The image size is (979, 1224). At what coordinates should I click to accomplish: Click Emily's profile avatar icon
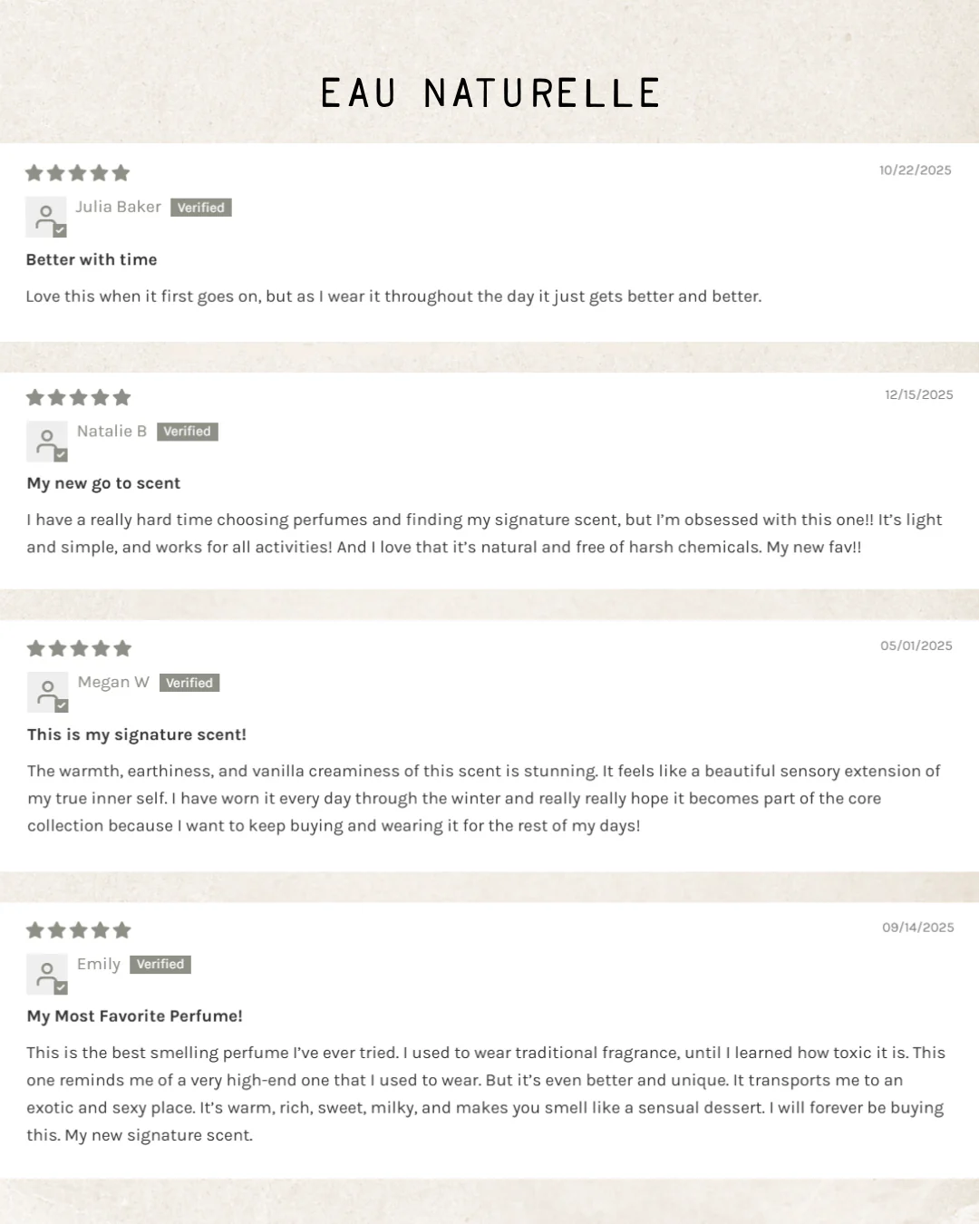(46, 974)
